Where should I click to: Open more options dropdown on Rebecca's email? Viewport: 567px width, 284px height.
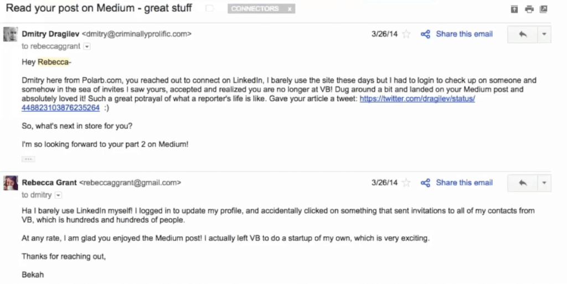pos(544,183)
